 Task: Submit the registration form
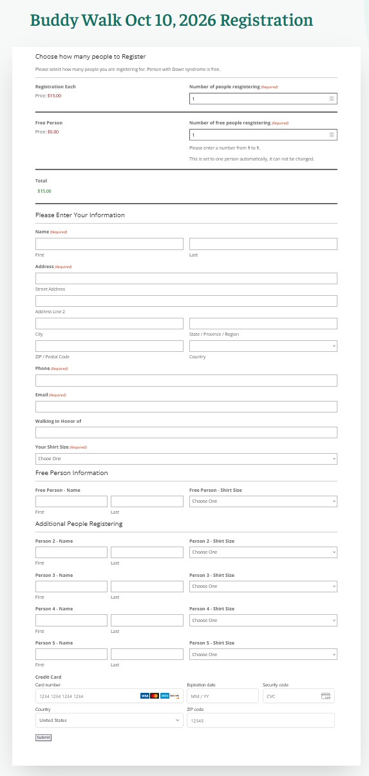tap(43, 737)
